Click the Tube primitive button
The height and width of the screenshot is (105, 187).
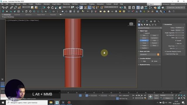[154, 41]
